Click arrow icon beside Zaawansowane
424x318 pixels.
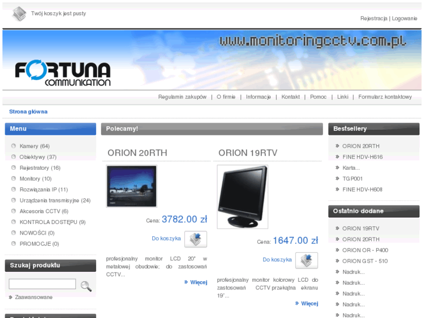[10, 297]
